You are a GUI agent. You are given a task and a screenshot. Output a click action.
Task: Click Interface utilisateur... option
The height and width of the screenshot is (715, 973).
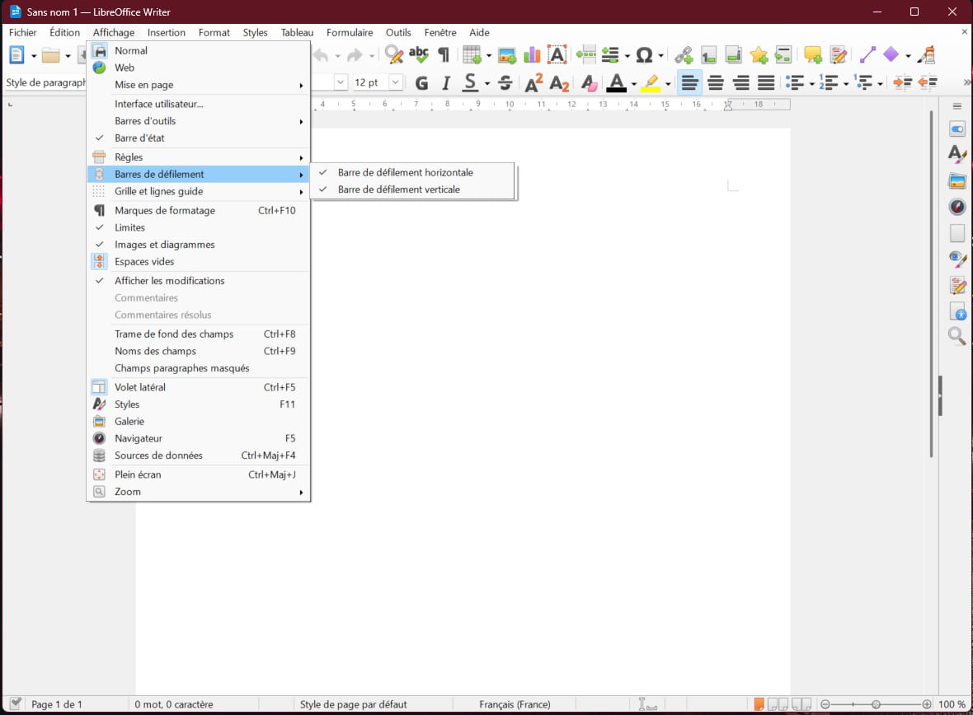pyautogui.click(x=158, y=104)
